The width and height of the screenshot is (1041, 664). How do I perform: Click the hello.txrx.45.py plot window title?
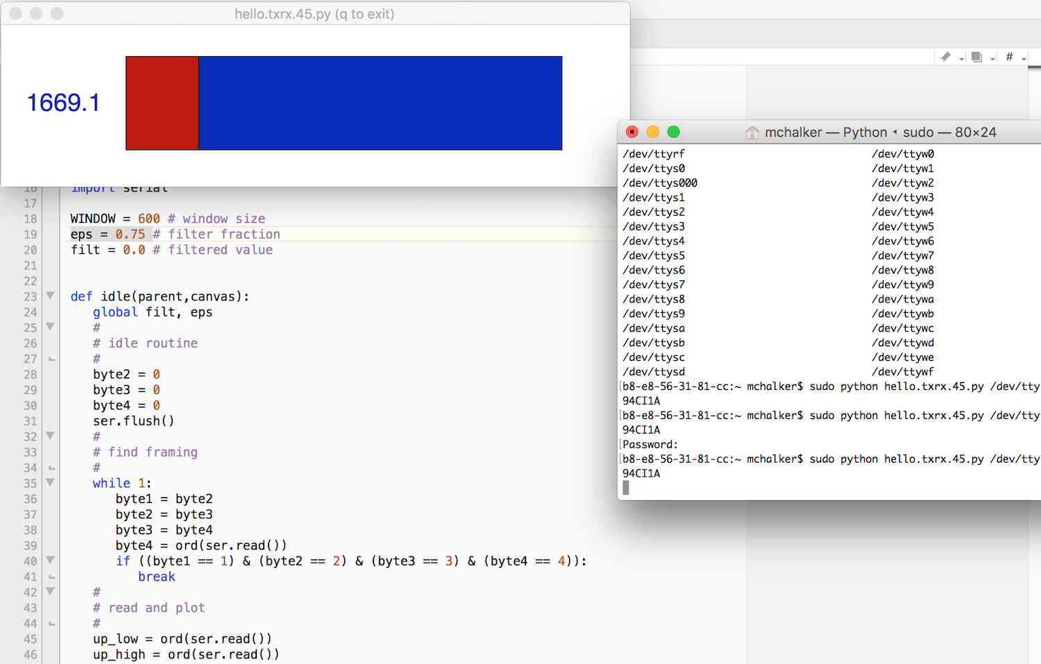pos(314,14)
